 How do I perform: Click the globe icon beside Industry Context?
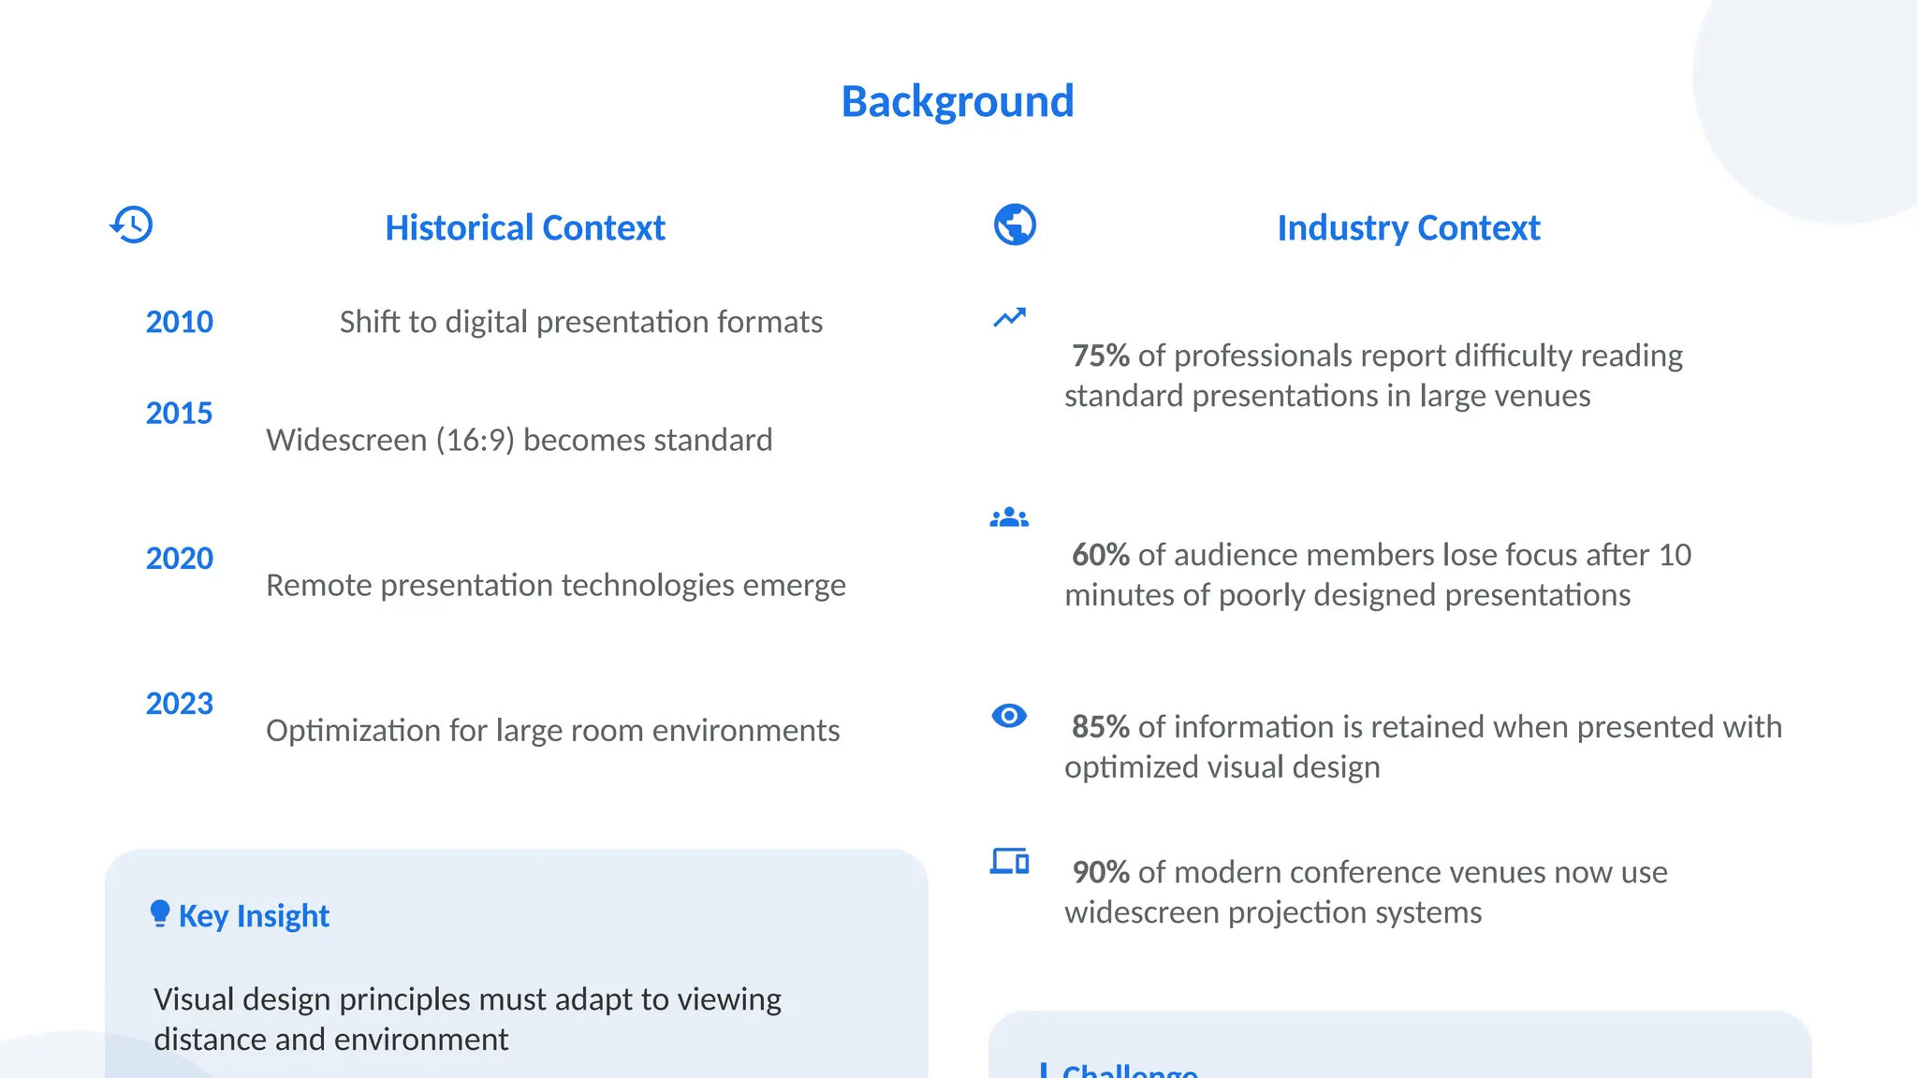1015,225
